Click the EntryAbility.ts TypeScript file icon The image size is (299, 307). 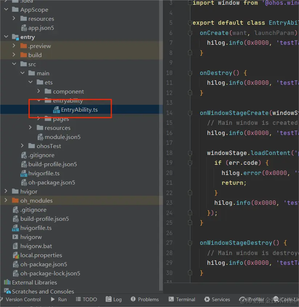(56, 109)
